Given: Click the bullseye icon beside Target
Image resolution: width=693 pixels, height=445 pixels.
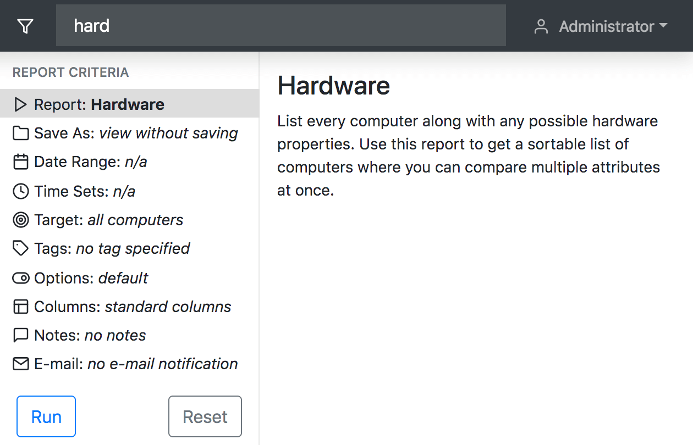Looking at the screenshot, I should click(x=20, y=220).
